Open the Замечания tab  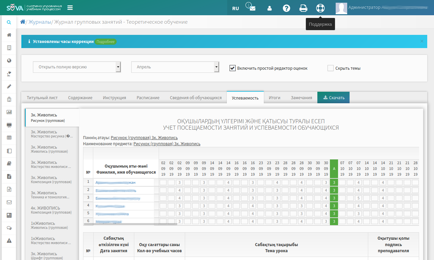[x=301, y=97]
